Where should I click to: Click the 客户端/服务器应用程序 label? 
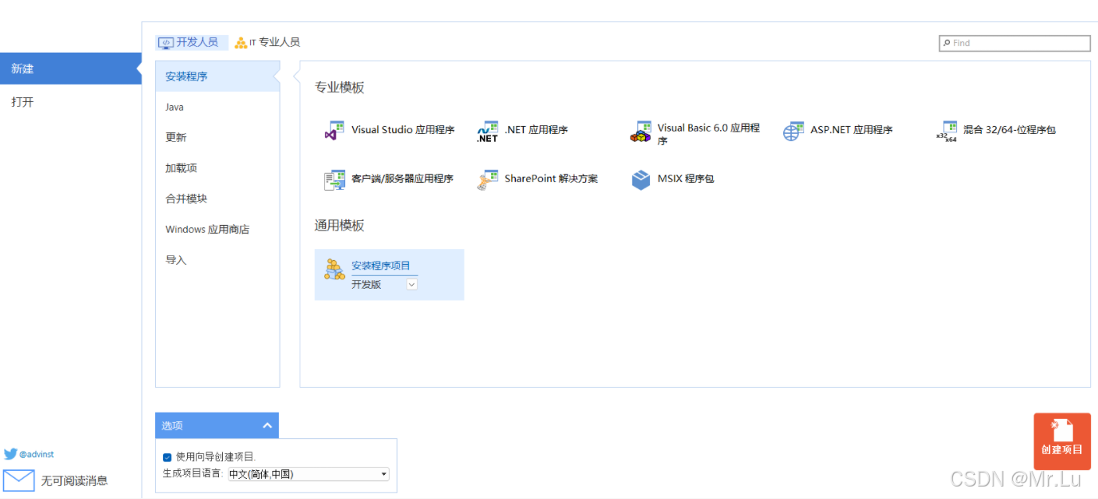coord(402,179)
